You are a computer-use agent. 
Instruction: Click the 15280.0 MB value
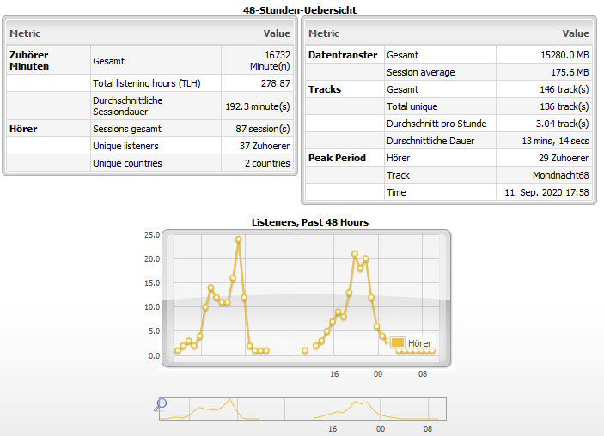coord(564,55)
